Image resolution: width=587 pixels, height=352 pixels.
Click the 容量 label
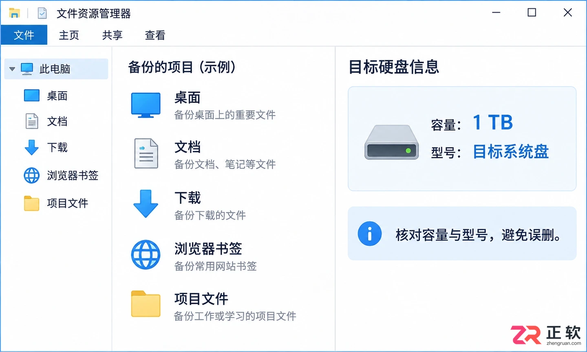coord(446,125)
